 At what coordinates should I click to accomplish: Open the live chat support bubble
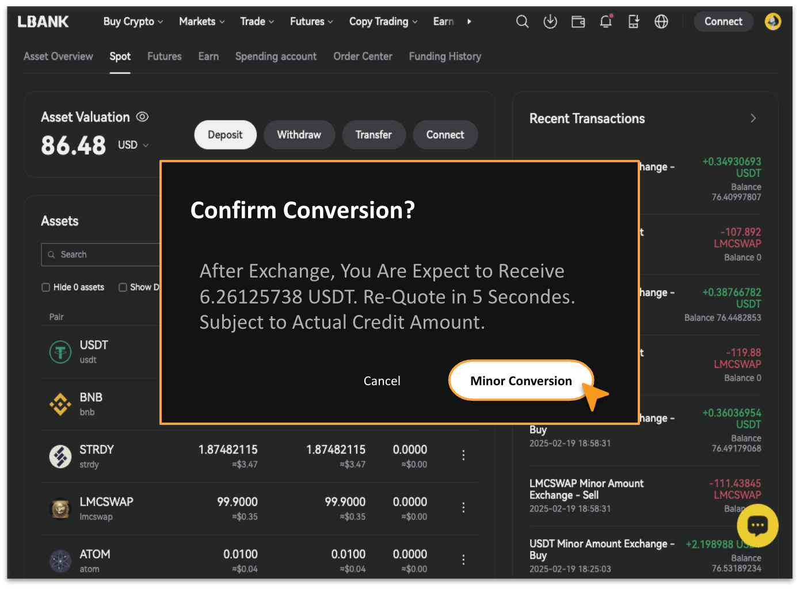point(757,525)
